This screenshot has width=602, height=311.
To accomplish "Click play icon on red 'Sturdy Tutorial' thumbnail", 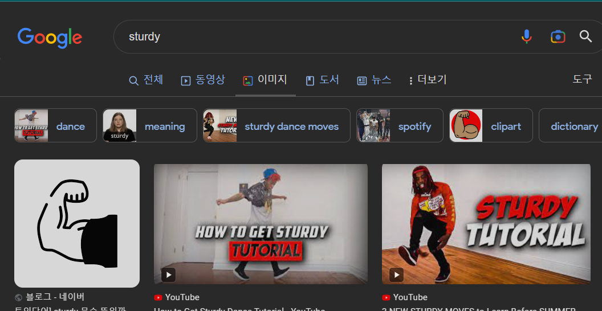I will click(397, 275).
